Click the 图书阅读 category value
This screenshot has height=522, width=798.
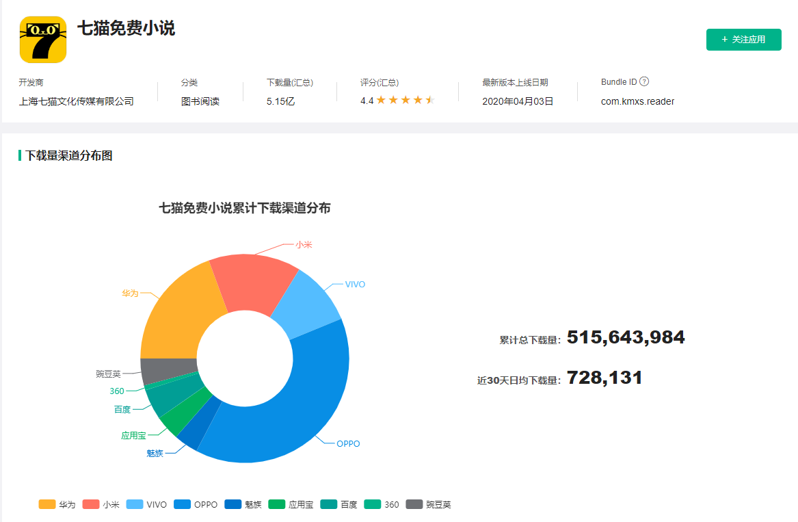(x=200, y=101)
